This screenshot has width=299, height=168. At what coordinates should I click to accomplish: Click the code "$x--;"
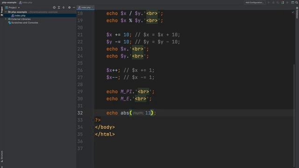(113, 77)
